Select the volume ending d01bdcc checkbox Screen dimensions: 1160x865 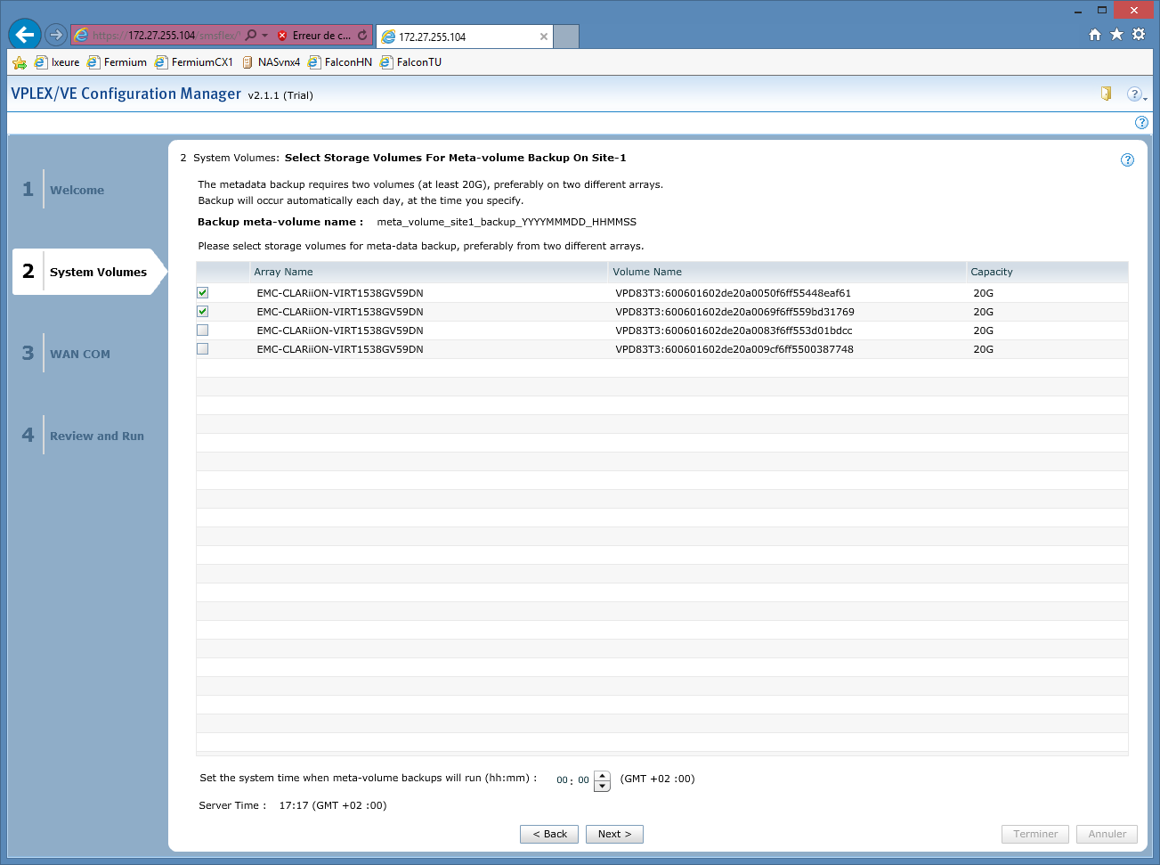(x=203, y=330)
